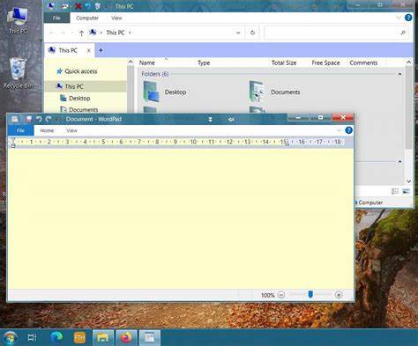Click the WordPad save icon in title bar
Viewport: 418px width, 346px height.
coord(29,119)
